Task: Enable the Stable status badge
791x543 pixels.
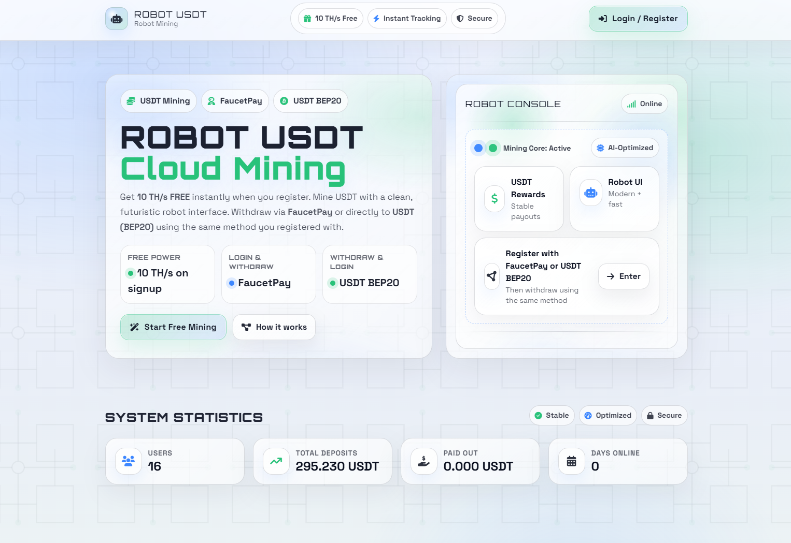Action: 552,415
